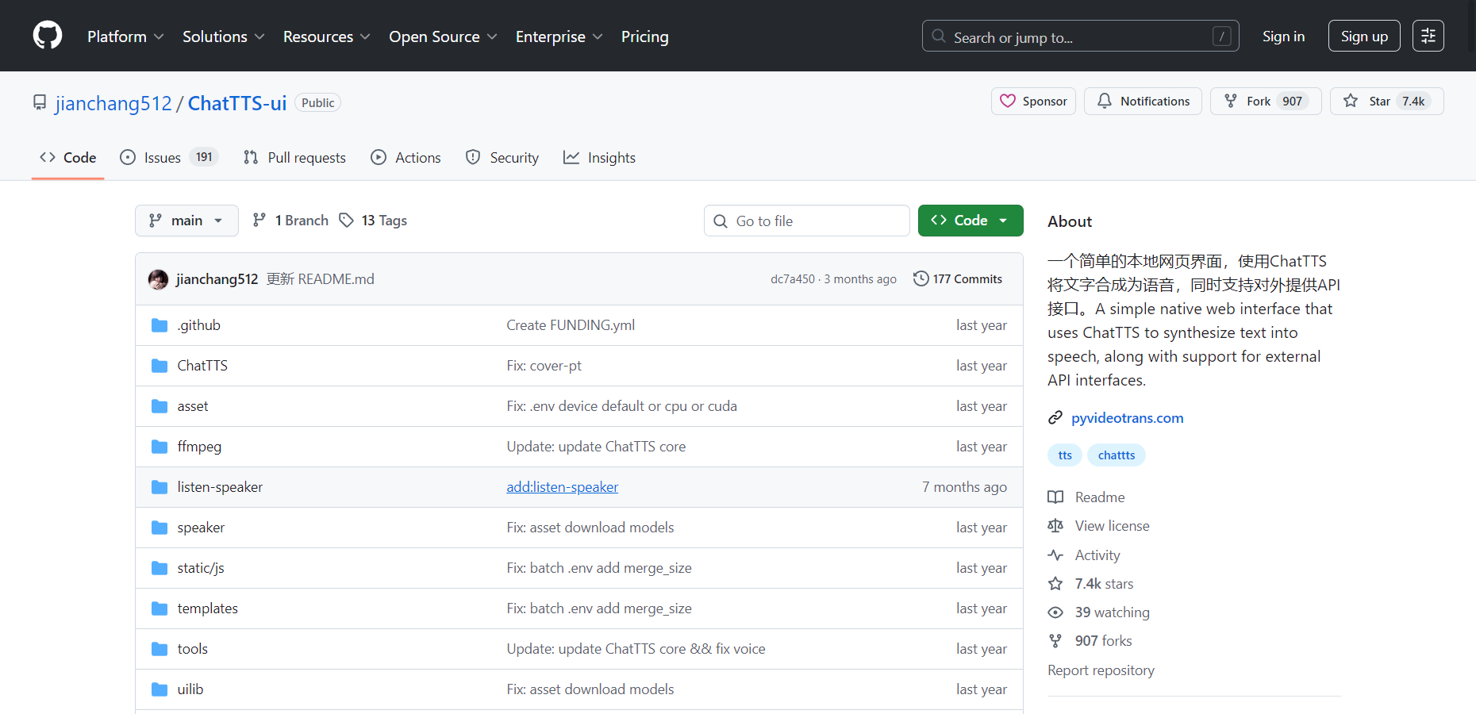Open the Open Source header menu
This screenshot has height=714, width=1476.
[443, 36]
